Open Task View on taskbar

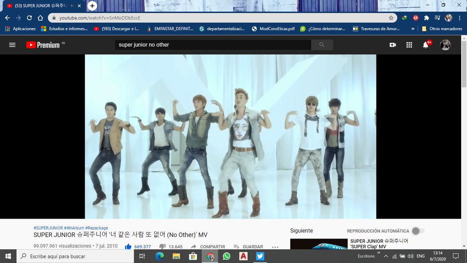click(142, 256)
